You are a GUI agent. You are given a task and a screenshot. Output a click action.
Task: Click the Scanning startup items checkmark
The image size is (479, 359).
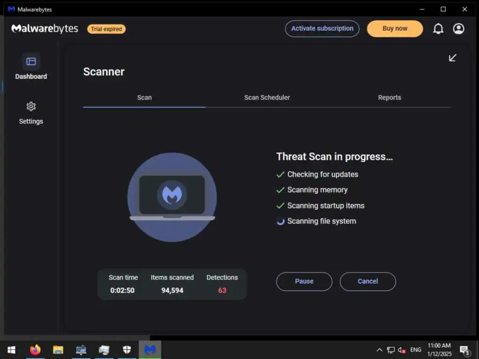click(x=281, y=206)
